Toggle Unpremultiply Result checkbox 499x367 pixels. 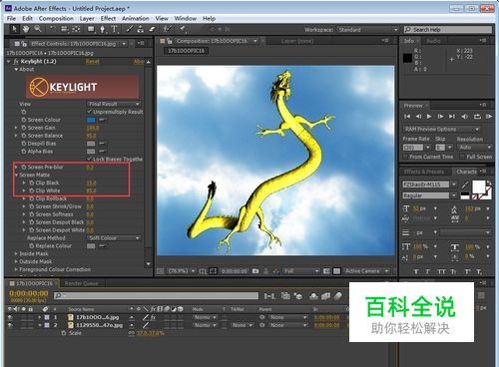point(89,112)
